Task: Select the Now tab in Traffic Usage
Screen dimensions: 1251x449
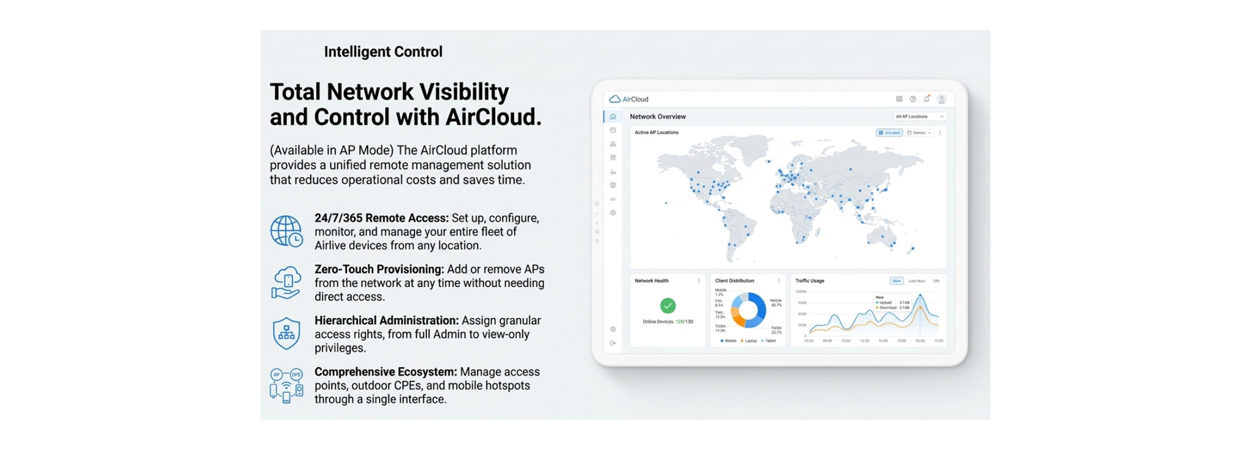Action: pyautogui.click(x=897, y=281)
